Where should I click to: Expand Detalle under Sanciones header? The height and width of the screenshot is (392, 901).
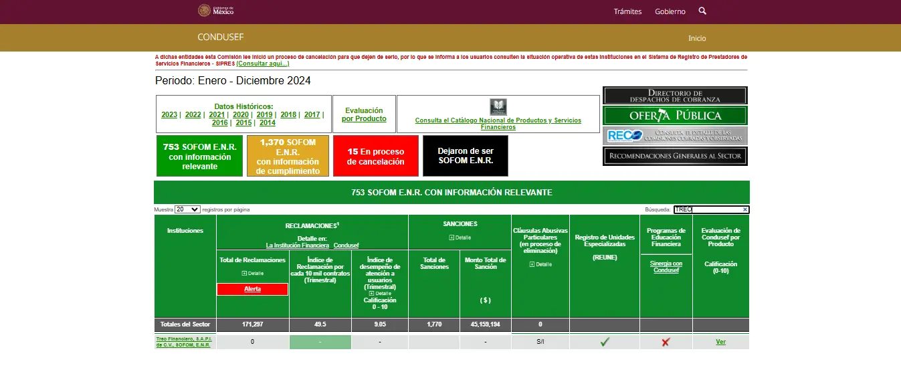[460, 237]
